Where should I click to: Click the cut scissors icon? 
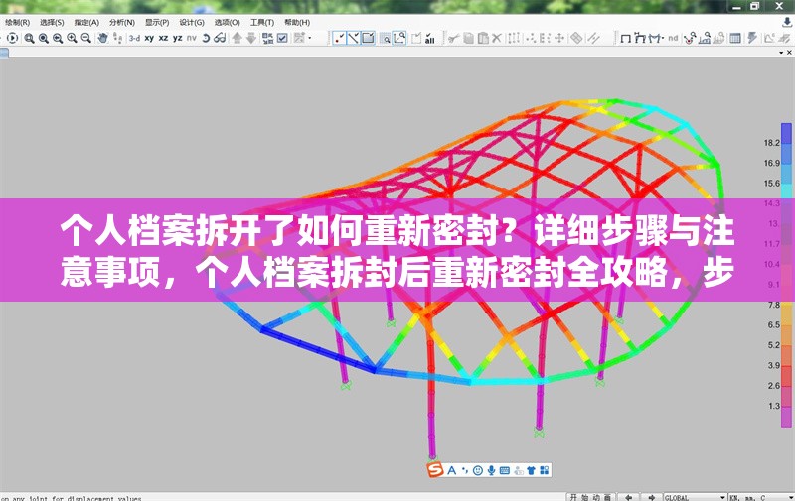[454, 38]
